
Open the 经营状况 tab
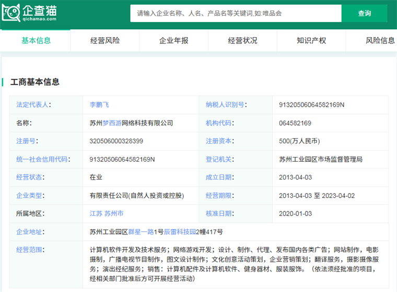242,41
